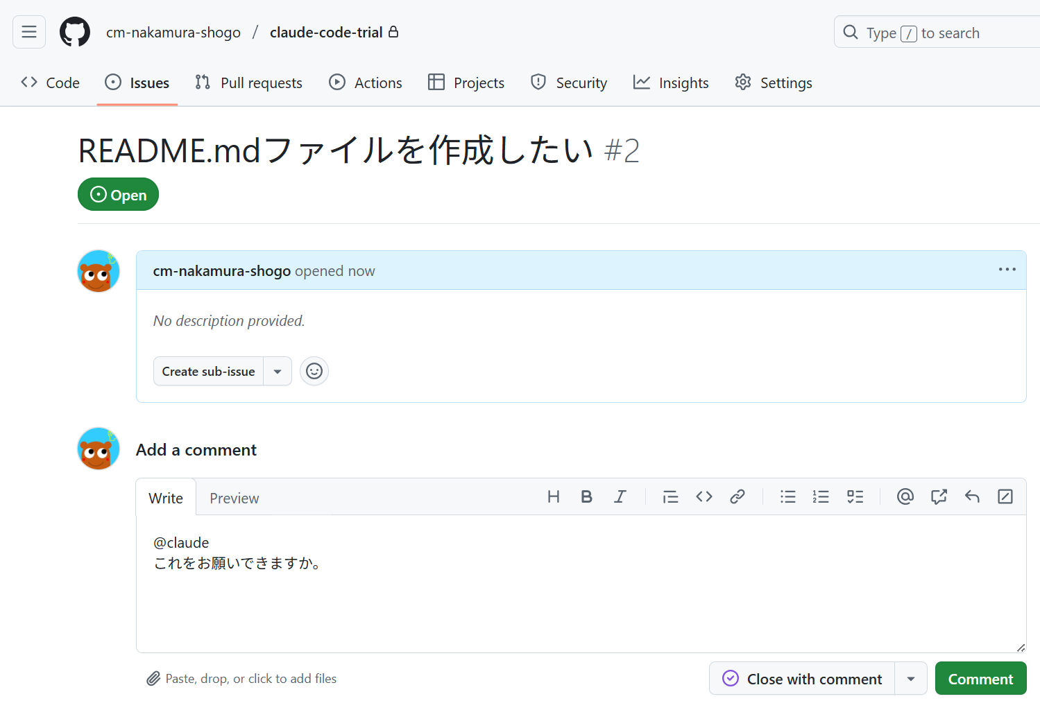1040x710 pixels.
Task: Insert a quote block
Action: coord(670,496)
